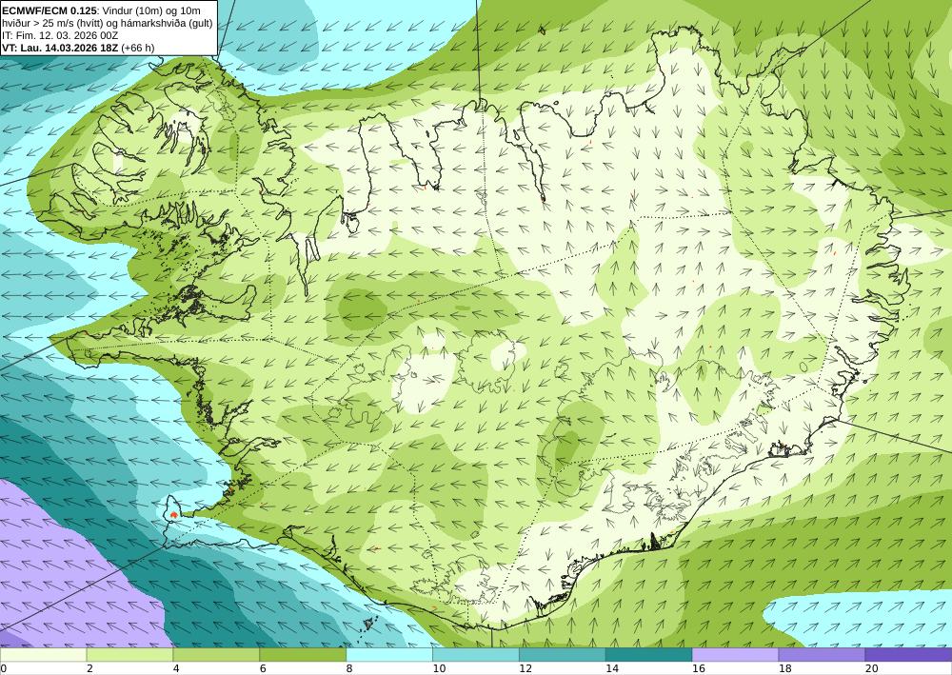Click the light purple 16–18 m/s legend swatch
Screen dimensions: 952x675
pos(735,655)
